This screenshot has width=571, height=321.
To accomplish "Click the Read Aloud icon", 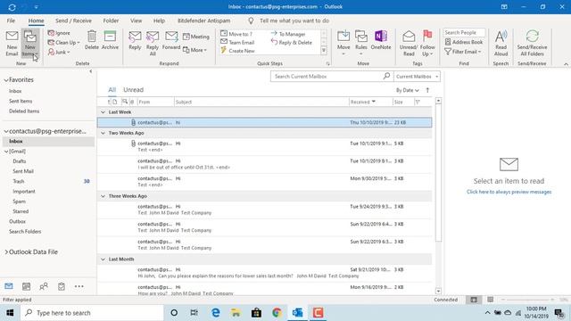I will [x=501, y=37].
